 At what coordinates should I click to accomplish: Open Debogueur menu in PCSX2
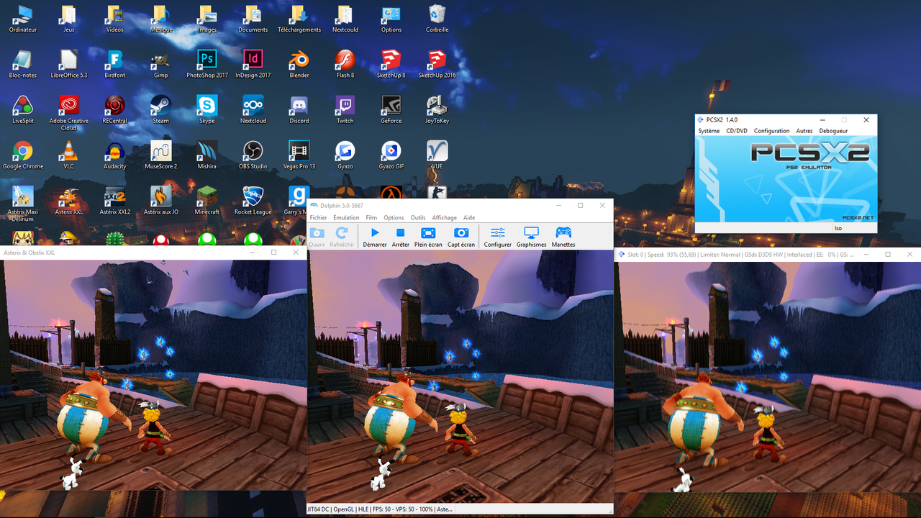click(x=833, y=131)
